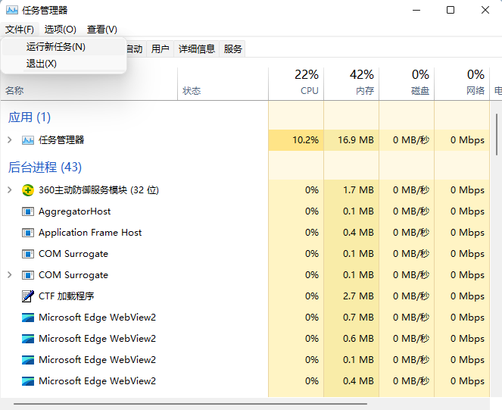
Task: Open the 查看(V) menu
Action: tap(101, 30)
